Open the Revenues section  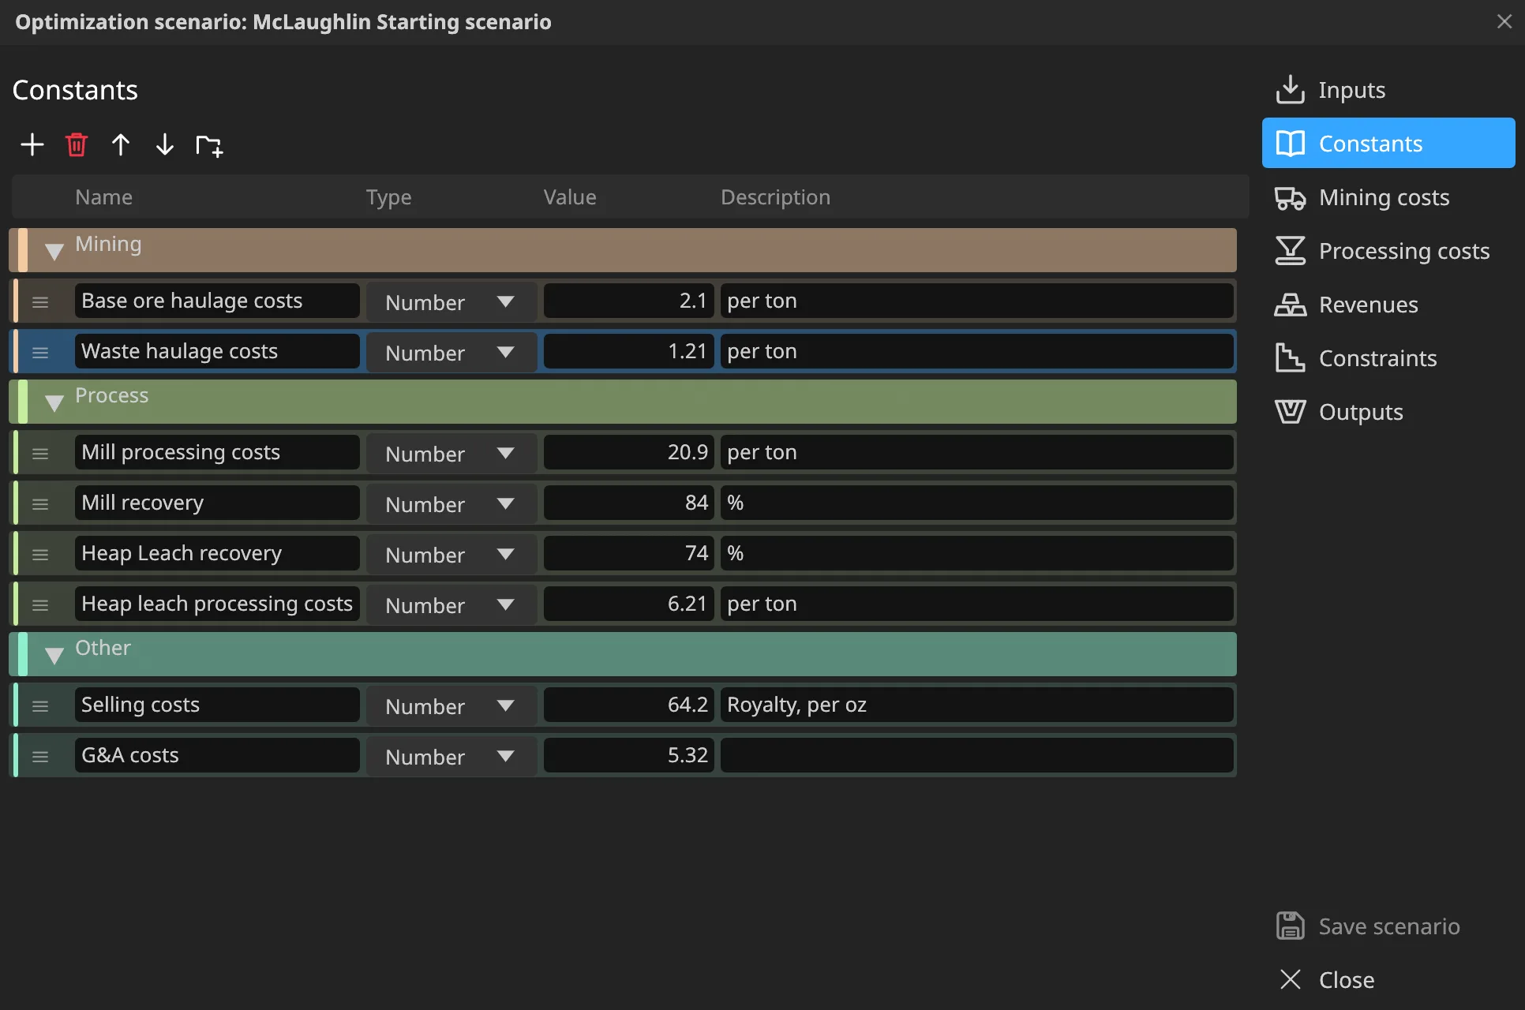click(x=1388, y=305)
